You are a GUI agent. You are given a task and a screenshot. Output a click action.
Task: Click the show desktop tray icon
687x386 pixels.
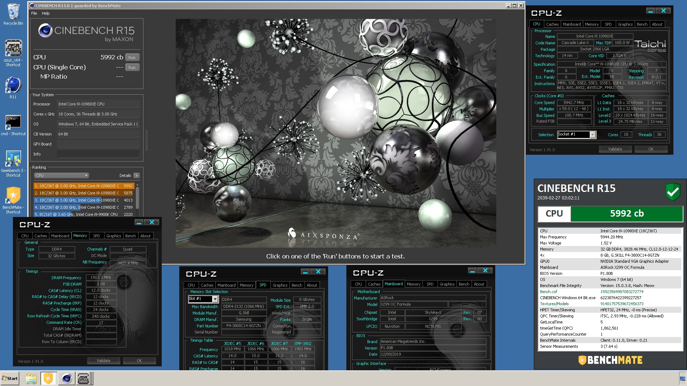tap(683, 378)
